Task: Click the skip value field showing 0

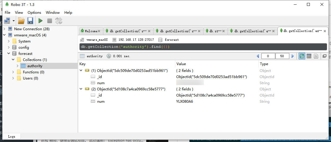Action: (x=268, y=56)
